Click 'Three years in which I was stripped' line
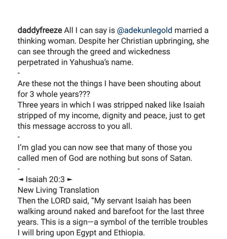The width and height of the screenshot is (227, 239). [111, 105]
